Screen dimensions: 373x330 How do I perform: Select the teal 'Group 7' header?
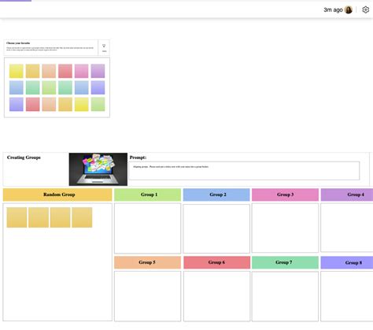[285, 262]
